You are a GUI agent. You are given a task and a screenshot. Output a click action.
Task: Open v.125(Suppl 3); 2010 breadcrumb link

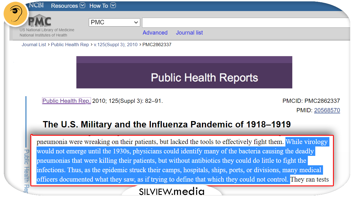point(116,44)
